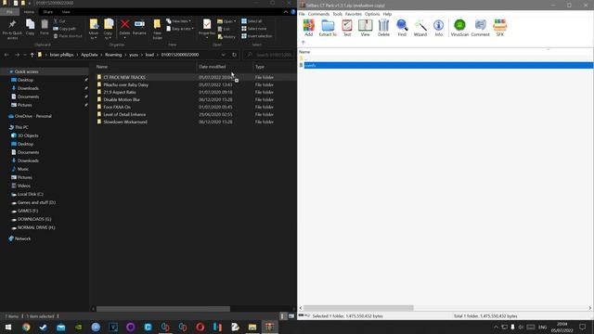Switch to the Share tab in Explorer
The height and width of the screenshot is (334, 594).
click(47, 12)
